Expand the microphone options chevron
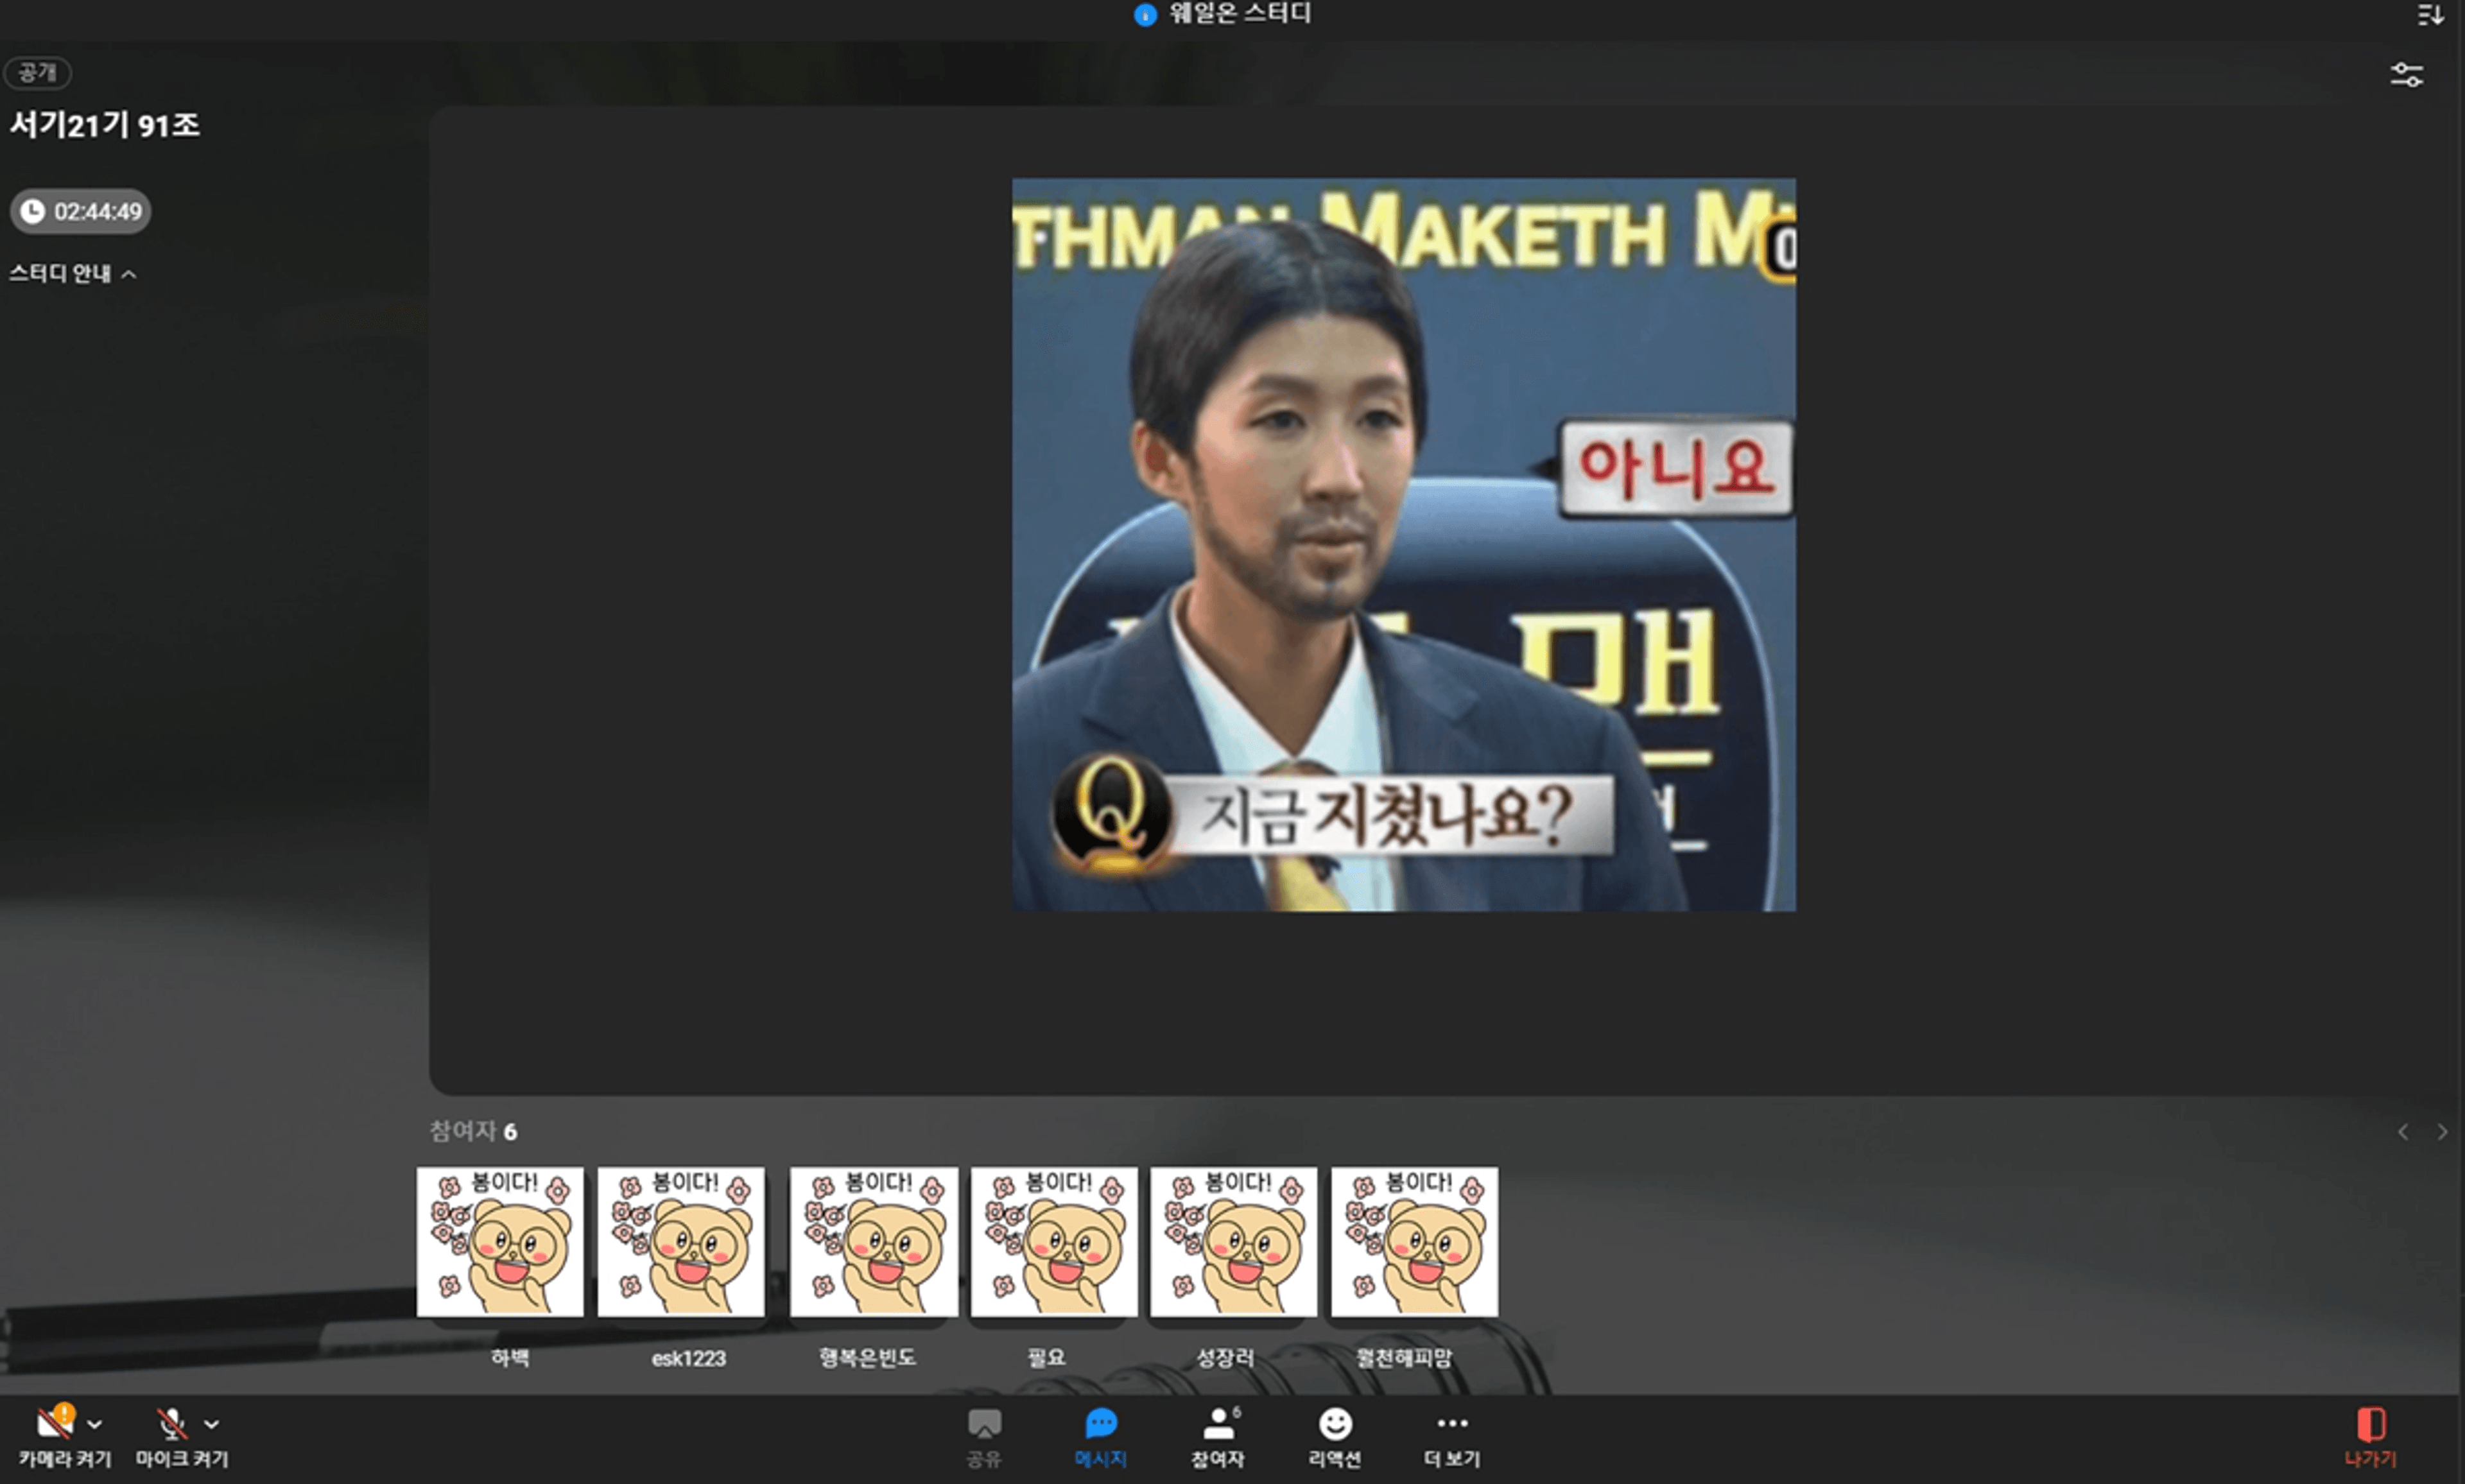 211,1424
